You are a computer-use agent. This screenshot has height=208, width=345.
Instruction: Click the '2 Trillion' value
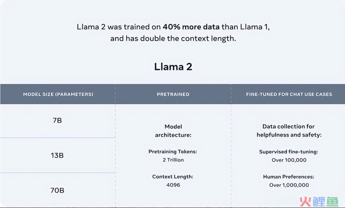tap(173, 160)
